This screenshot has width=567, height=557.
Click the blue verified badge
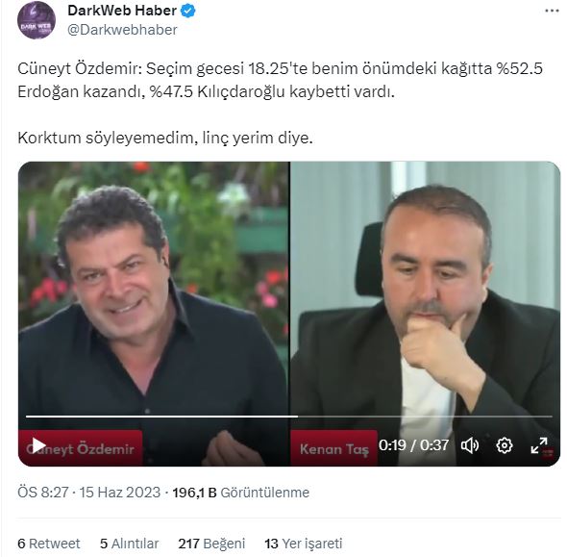click(x=188, y=11)
